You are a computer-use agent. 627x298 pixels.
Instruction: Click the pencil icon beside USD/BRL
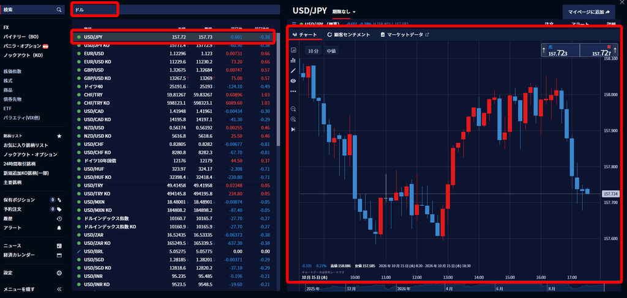[79, 252]
